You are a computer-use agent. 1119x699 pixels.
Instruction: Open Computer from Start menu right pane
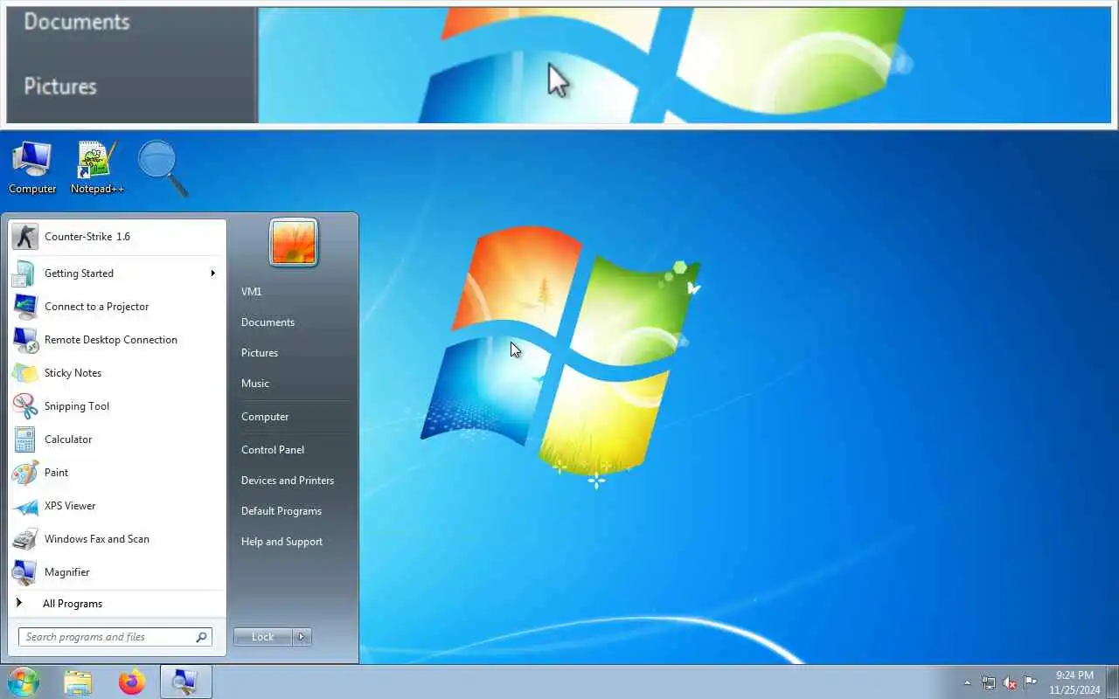(x=265, y=417)
